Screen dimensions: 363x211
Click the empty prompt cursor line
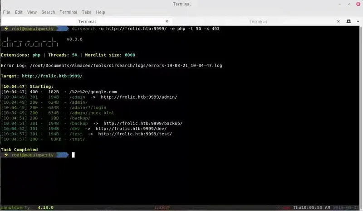coord(73,155)
